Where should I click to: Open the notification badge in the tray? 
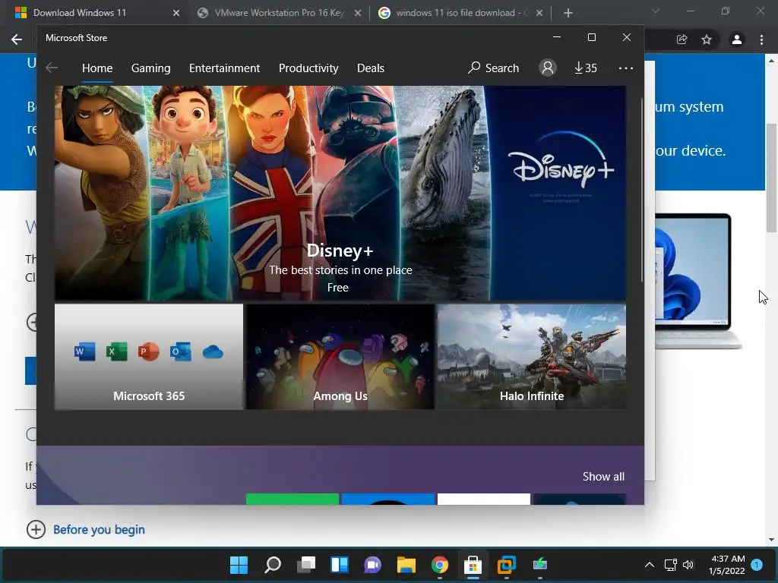757,565
